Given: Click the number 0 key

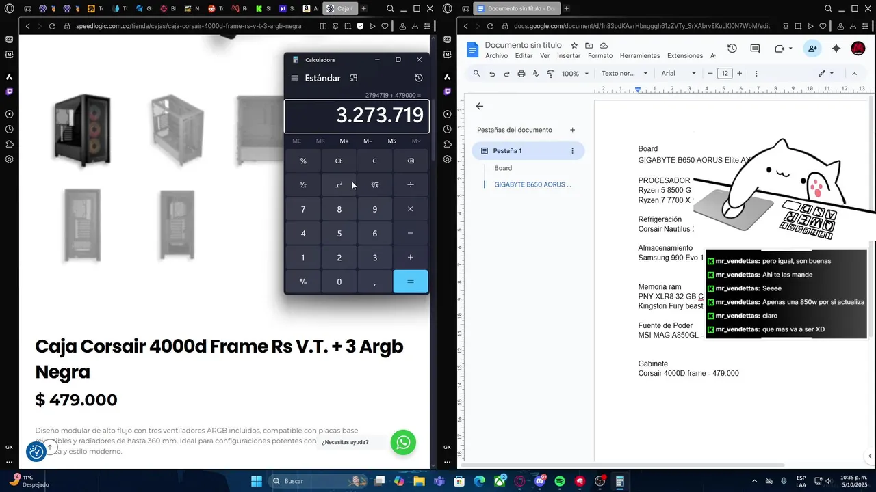Looking at the screenshot, I should pos(339,282).
